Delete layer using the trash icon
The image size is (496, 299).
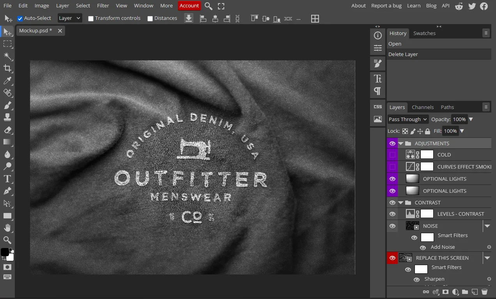click(484, 292)
